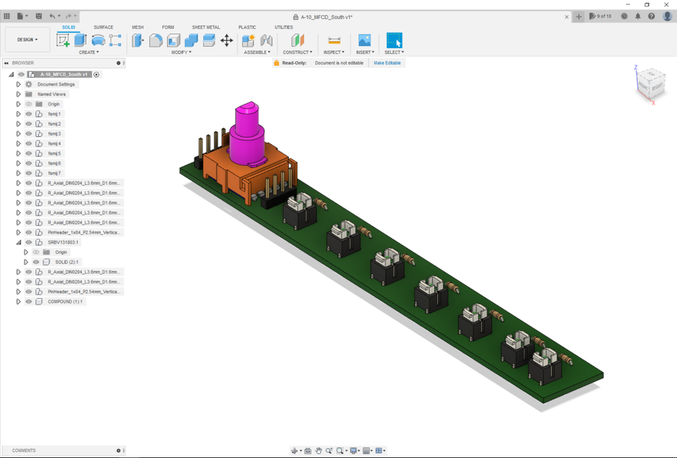The image size is (677, 458).
Task: Activate the Orbit tool in the navigation bar
Action: 295,450
